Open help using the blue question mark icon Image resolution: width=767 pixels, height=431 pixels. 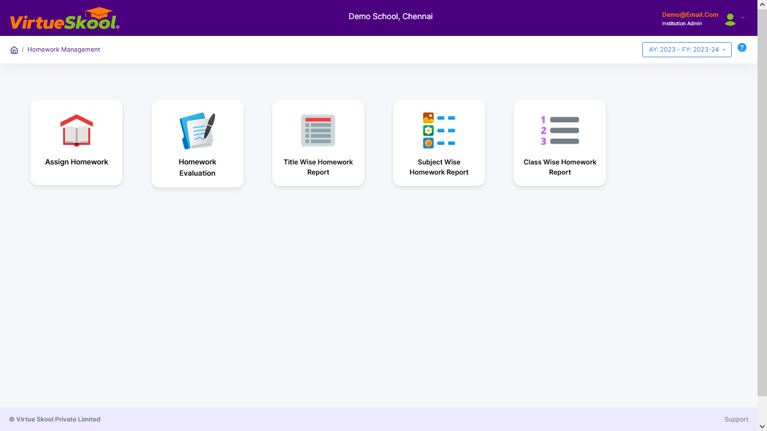[742, 48]
